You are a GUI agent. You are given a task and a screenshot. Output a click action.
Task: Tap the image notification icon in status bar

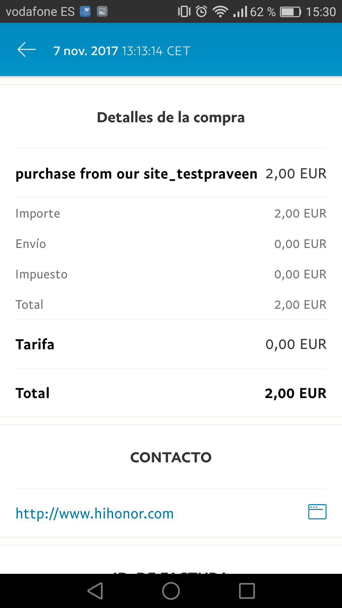click(x=102, y=12)
